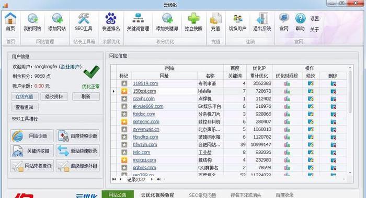Toggle star mark for qqbpjs.com row

click(124, 168)
